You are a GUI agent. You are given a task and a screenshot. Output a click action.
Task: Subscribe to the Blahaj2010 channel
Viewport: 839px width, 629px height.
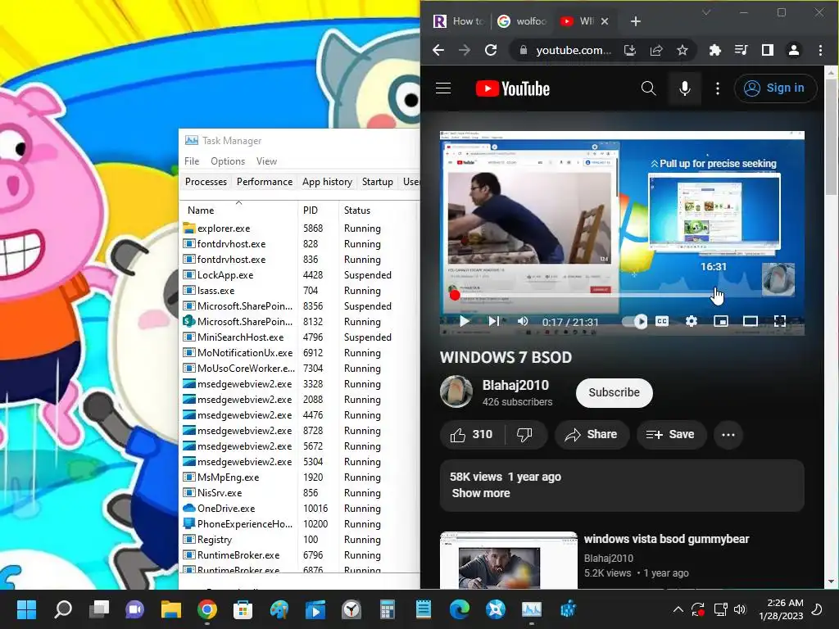pos(615,392)
